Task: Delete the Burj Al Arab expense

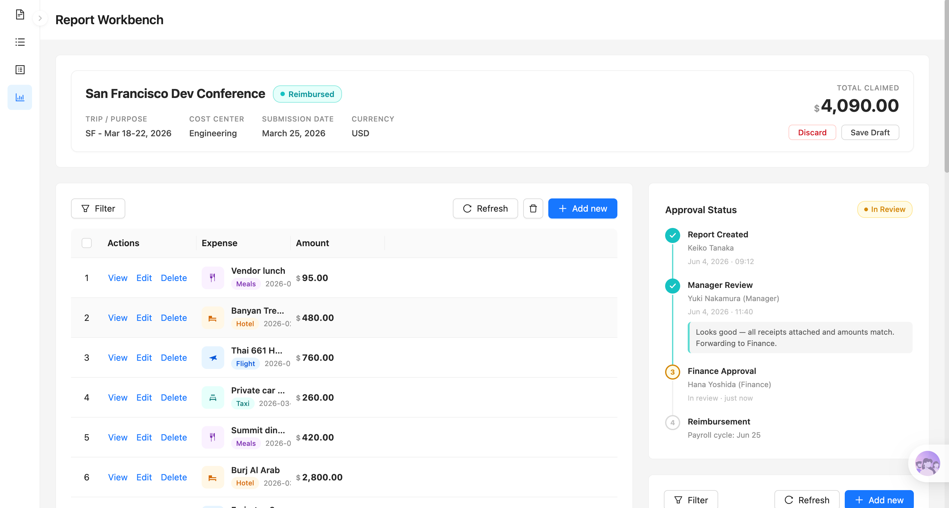Action: pos(174,477)
